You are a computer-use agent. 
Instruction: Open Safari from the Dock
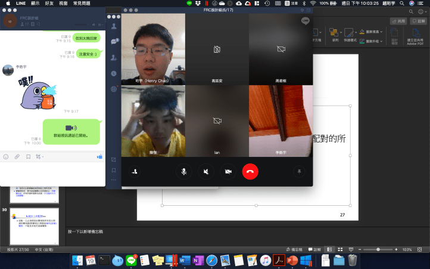211,261
